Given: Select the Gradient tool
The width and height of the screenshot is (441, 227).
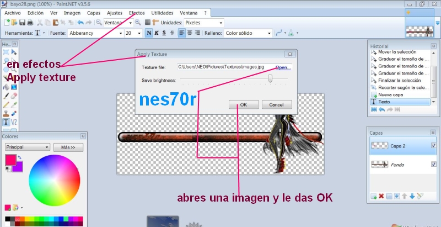Looking at the screenshot, I should coord(14,87).
